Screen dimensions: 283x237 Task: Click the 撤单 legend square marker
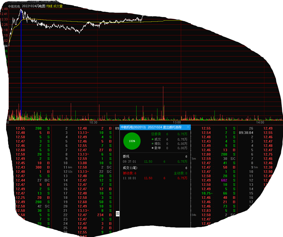152,148
